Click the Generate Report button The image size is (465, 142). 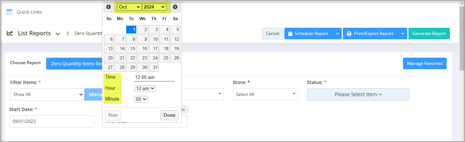tap(429, 34)
